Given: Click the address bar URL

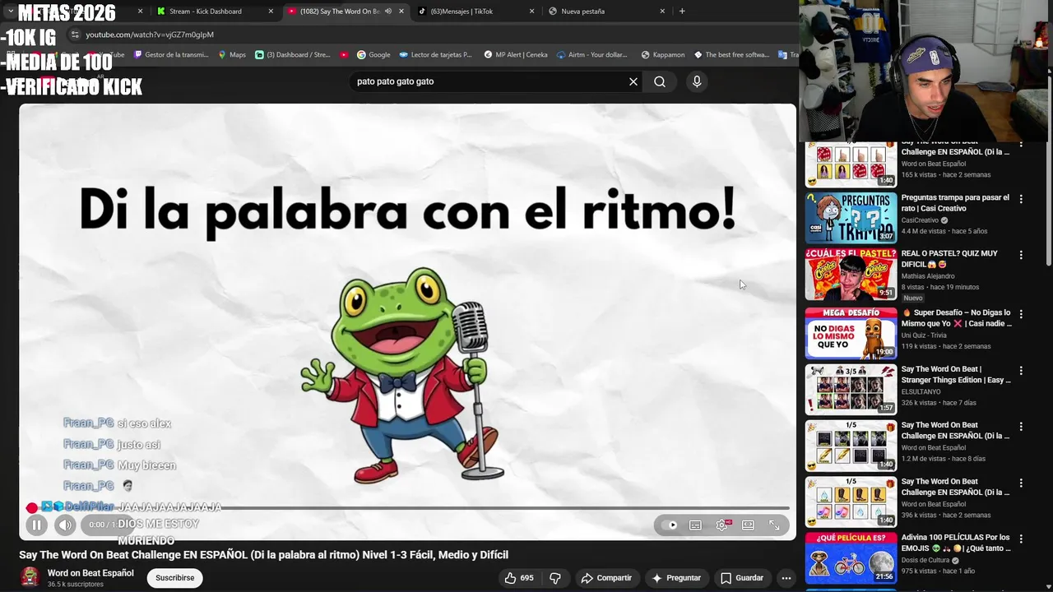Looking at the screenshot, I should [x=150, y=35].
